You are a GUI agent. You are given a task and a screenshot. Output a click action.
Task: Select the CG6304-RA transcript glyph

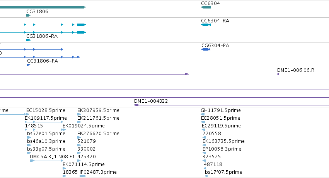[206, 25]
